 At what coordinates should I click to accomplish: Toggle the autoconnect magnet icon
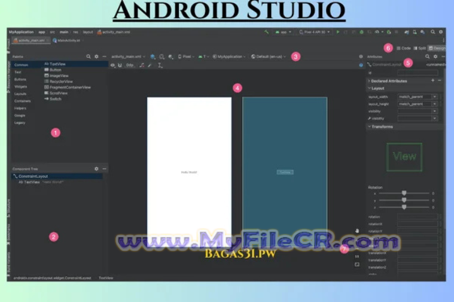coord(120,65)
